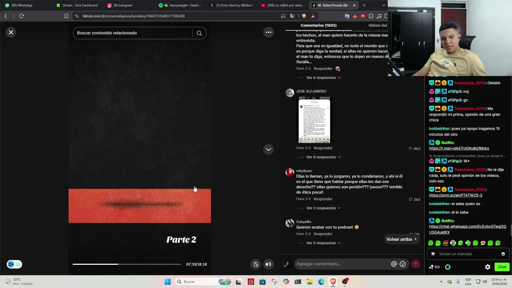The height and width of the screenshot is (288, 512).
Task: Click the round Kick K logo icon below chat
Action: click(x=448, y=267)
